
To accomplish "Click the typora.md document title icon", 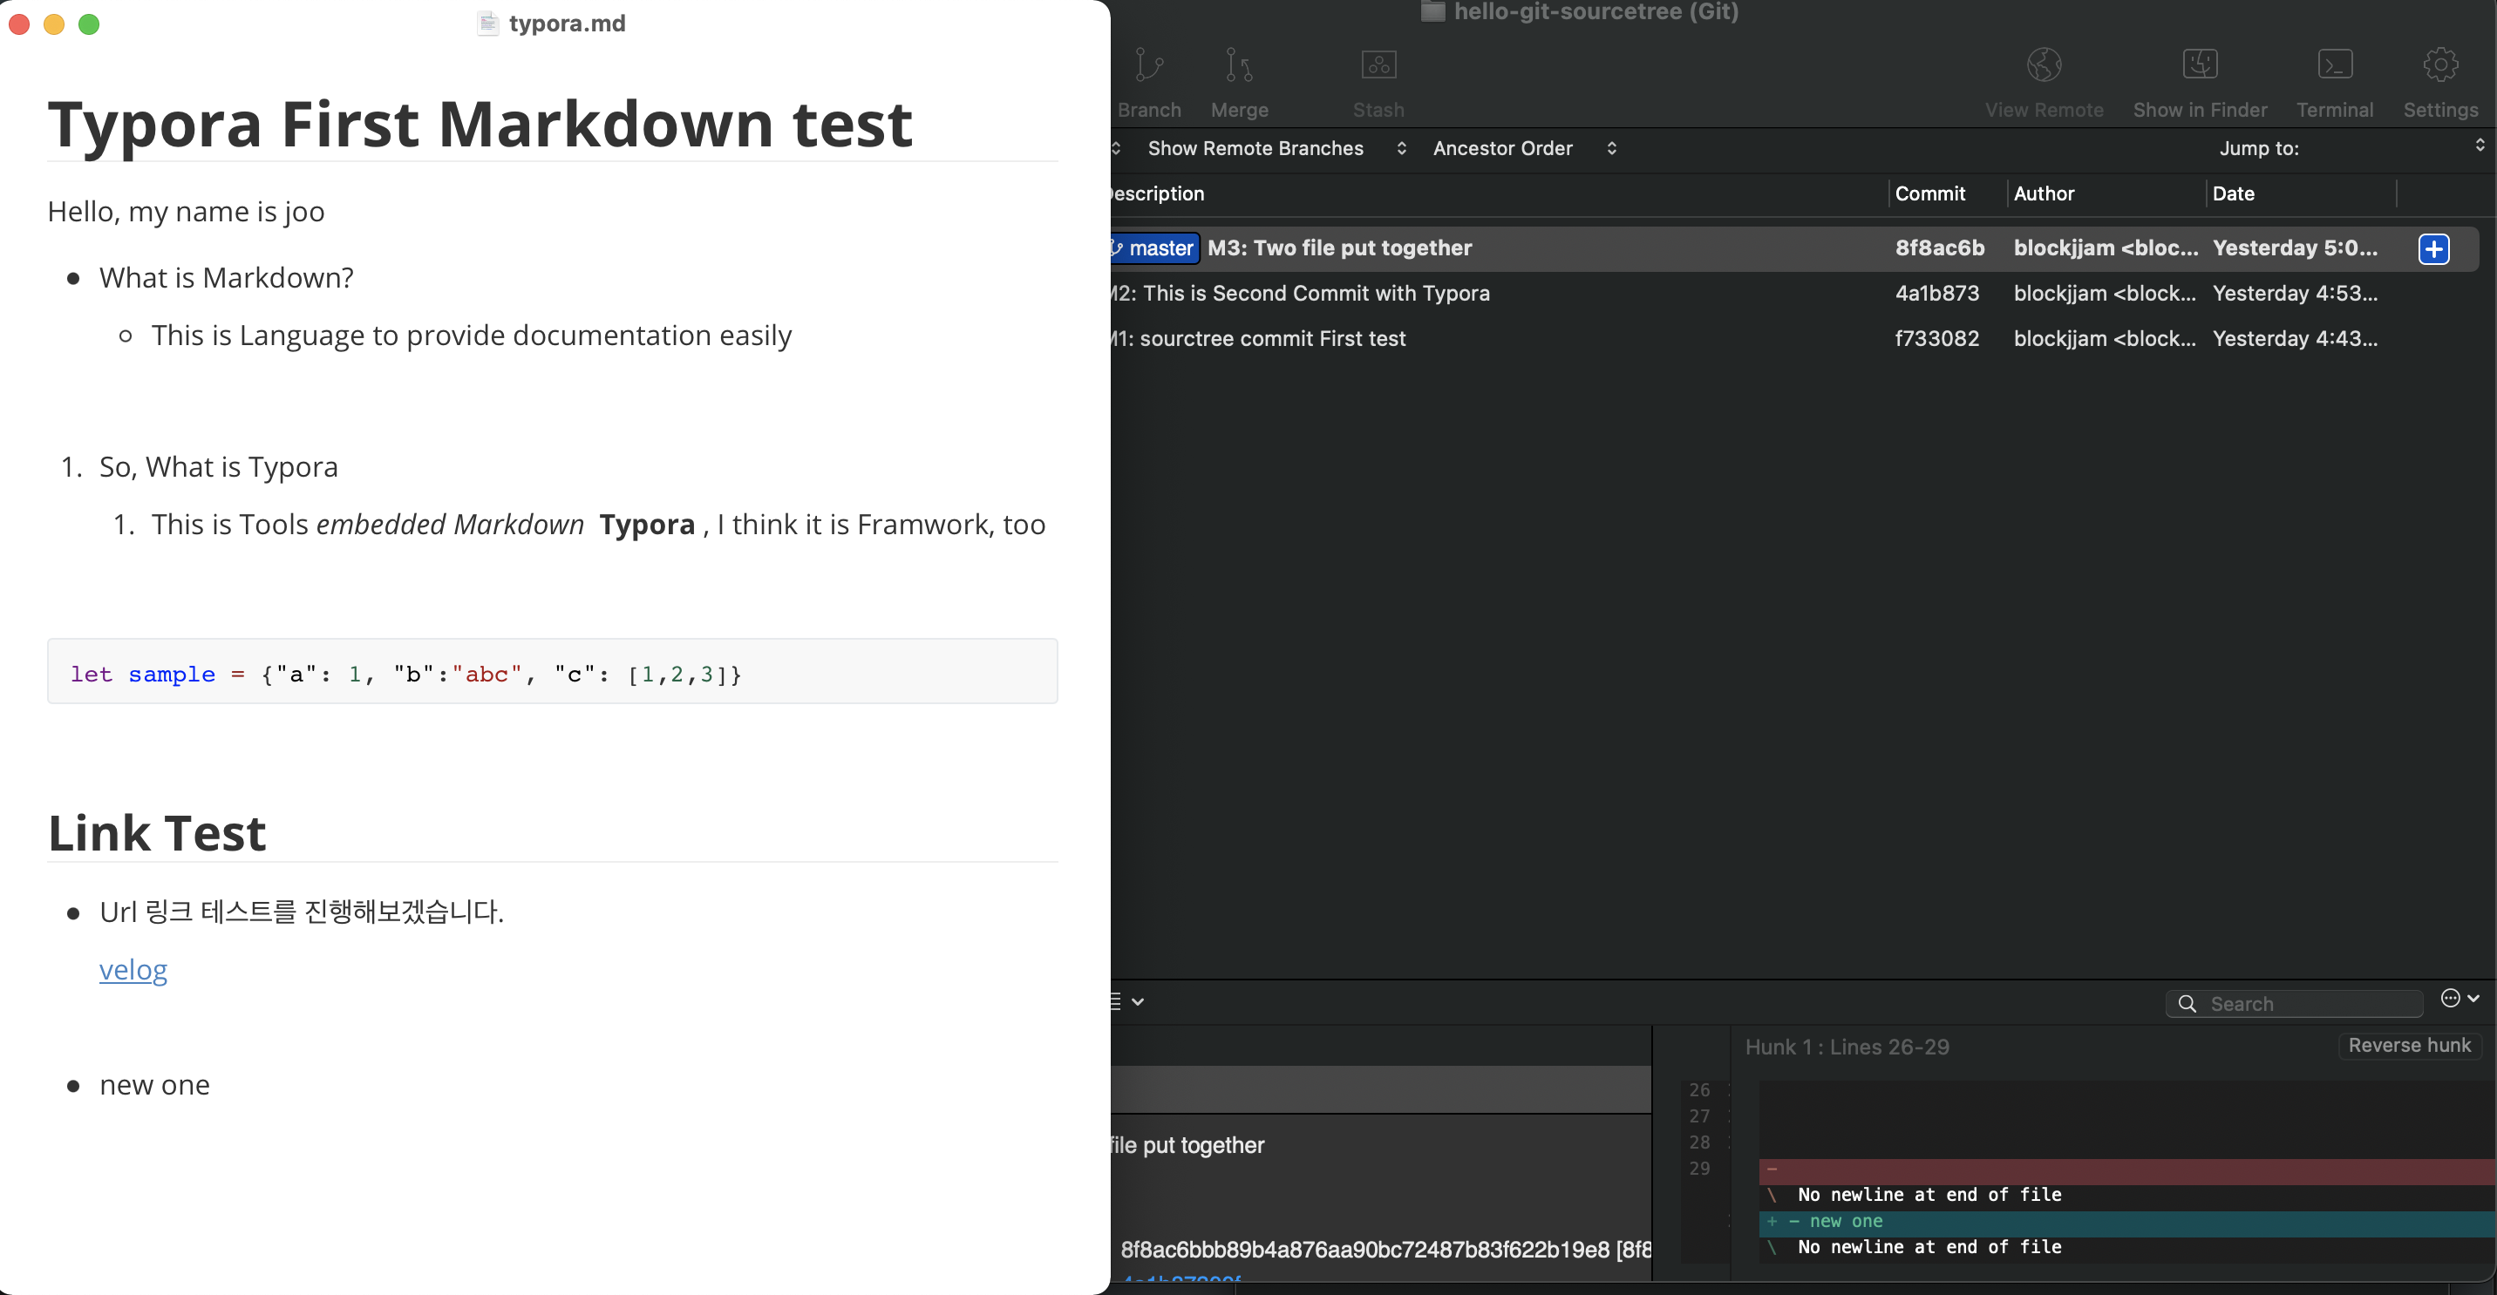I will tap(487, 24).
